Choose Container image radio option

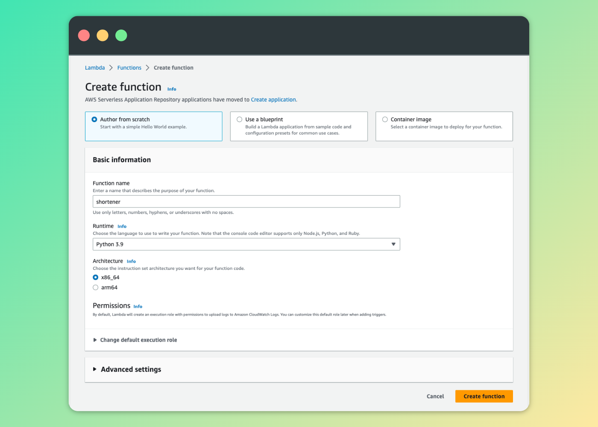pyautogui.click(x=385, y=120)
